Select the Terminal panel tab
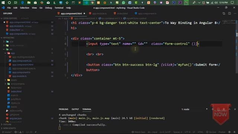The width and height of the screenshot is (238, 134). point(87,109)
